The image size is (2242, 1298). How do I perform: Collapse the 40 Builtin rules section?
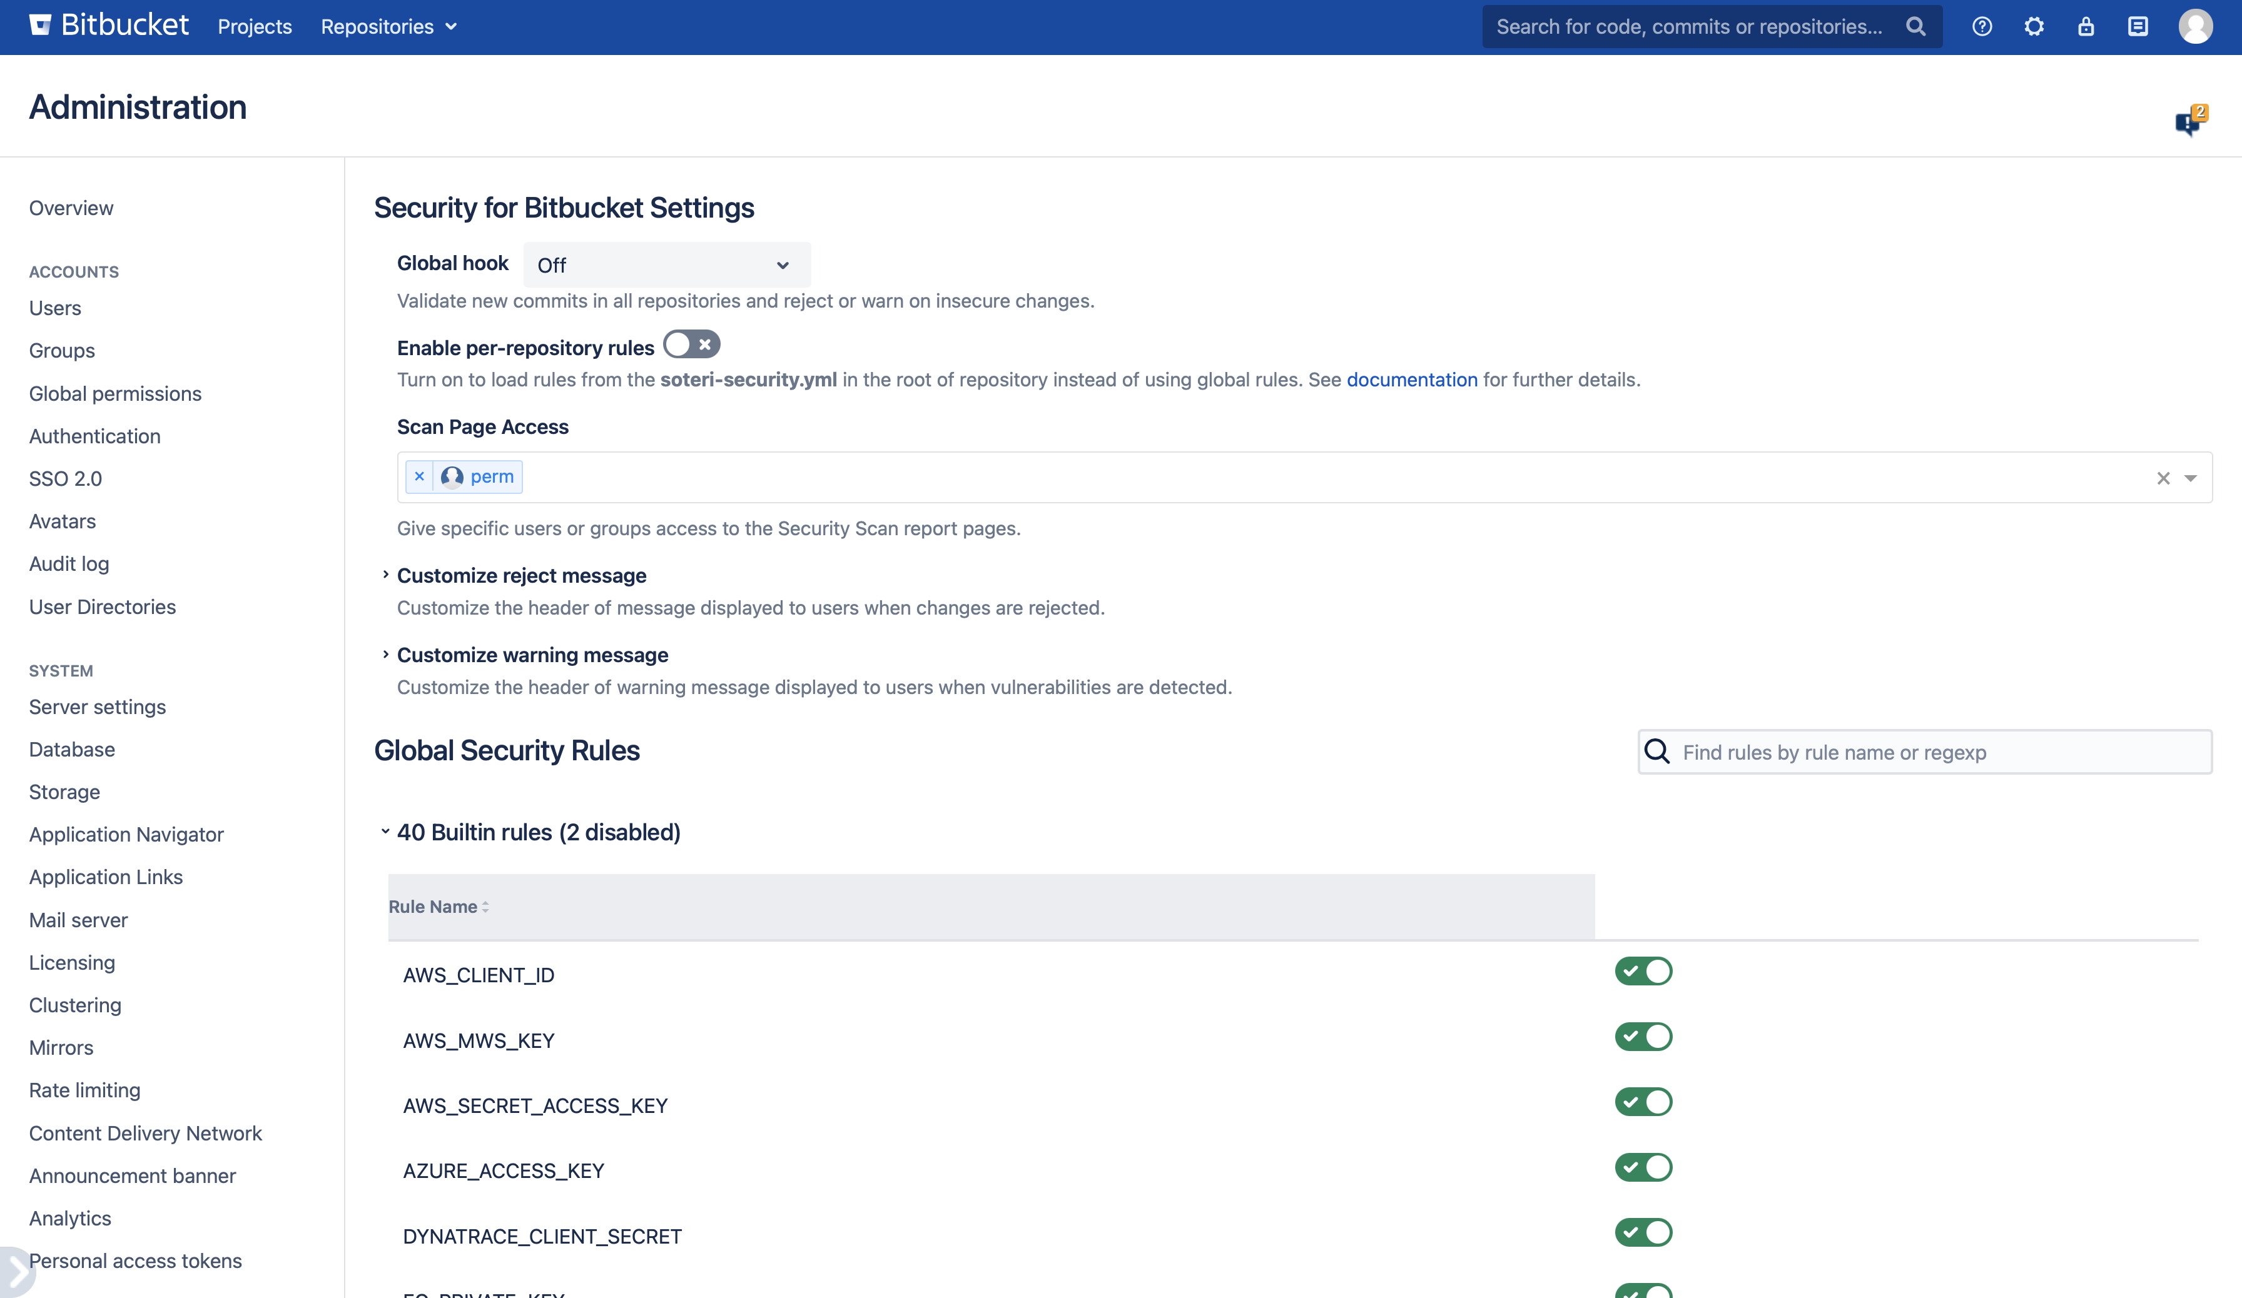537,832
